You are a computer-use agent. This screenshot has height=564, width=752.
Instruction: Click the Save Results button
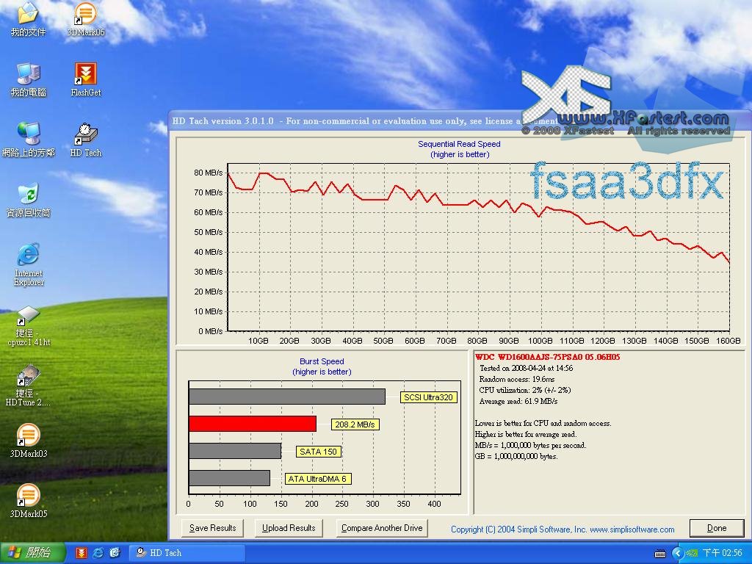213,528
